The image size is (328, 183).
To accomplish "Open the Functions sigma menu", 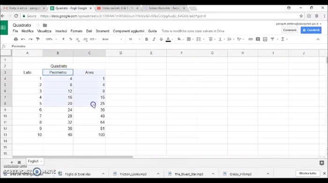I will [283, 39].
